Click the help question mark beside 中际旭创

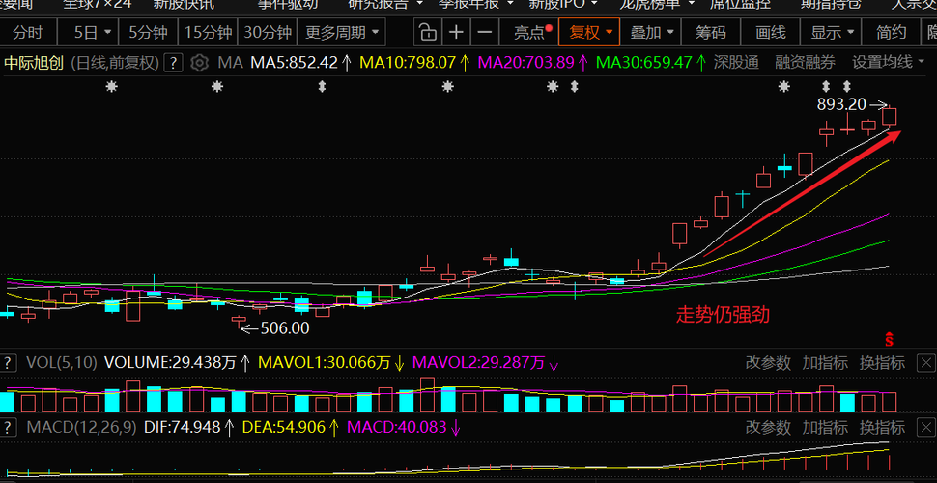(173, 62)
